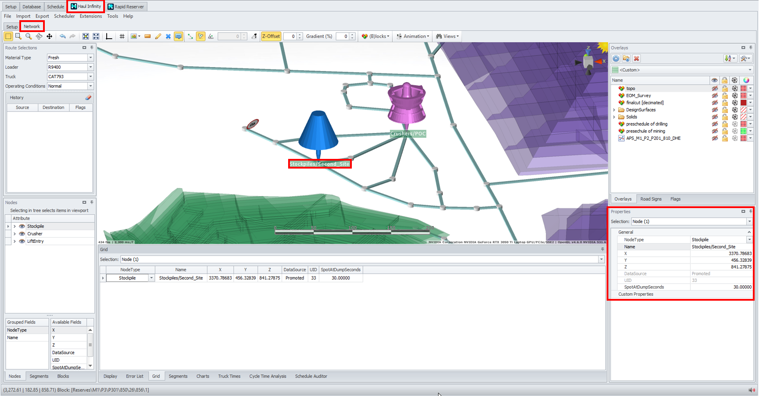The height and width of the screenshot is (396, 759).
Task: Open the Material Type dropdown
Action: point(90,58)
